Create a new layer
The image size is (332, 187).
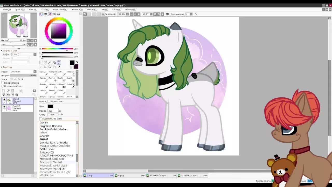pyautogui.click(x=4, y=91)
